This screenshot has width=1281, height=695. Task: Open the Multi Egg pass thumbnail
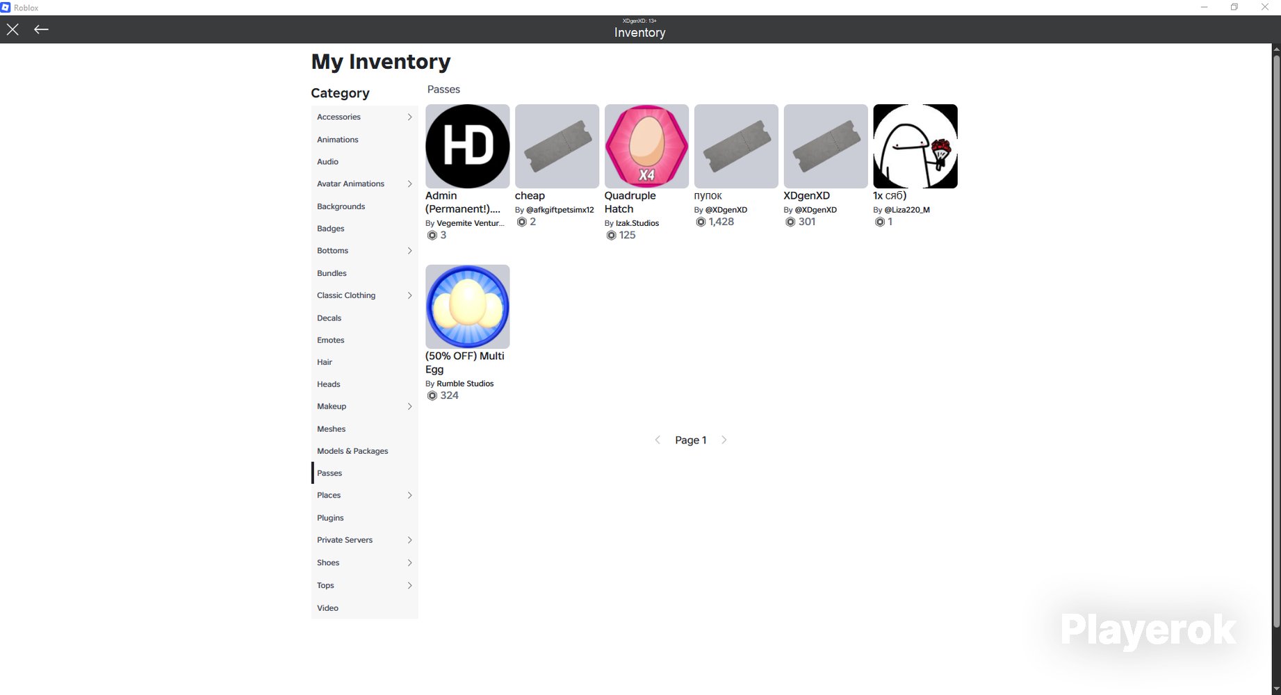click(x=468, y=306)
